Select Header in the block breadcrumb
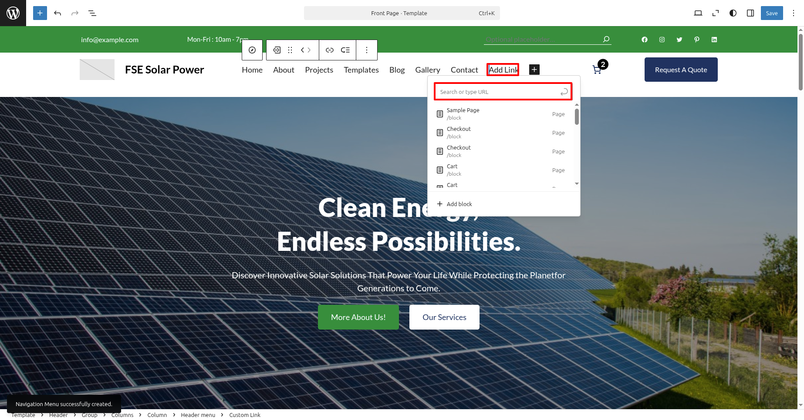The height and width of the screenshot is (420, 804). (58, 415)
